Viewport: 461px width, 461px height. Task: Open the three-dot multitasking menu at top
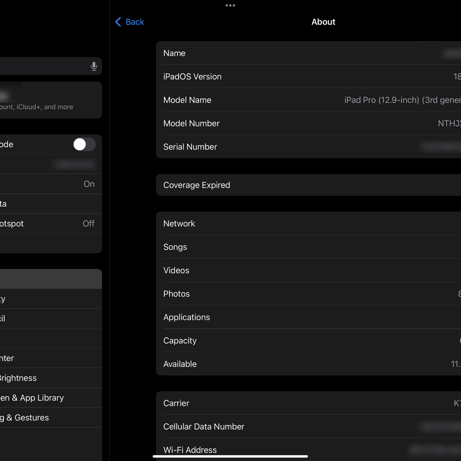230,5
